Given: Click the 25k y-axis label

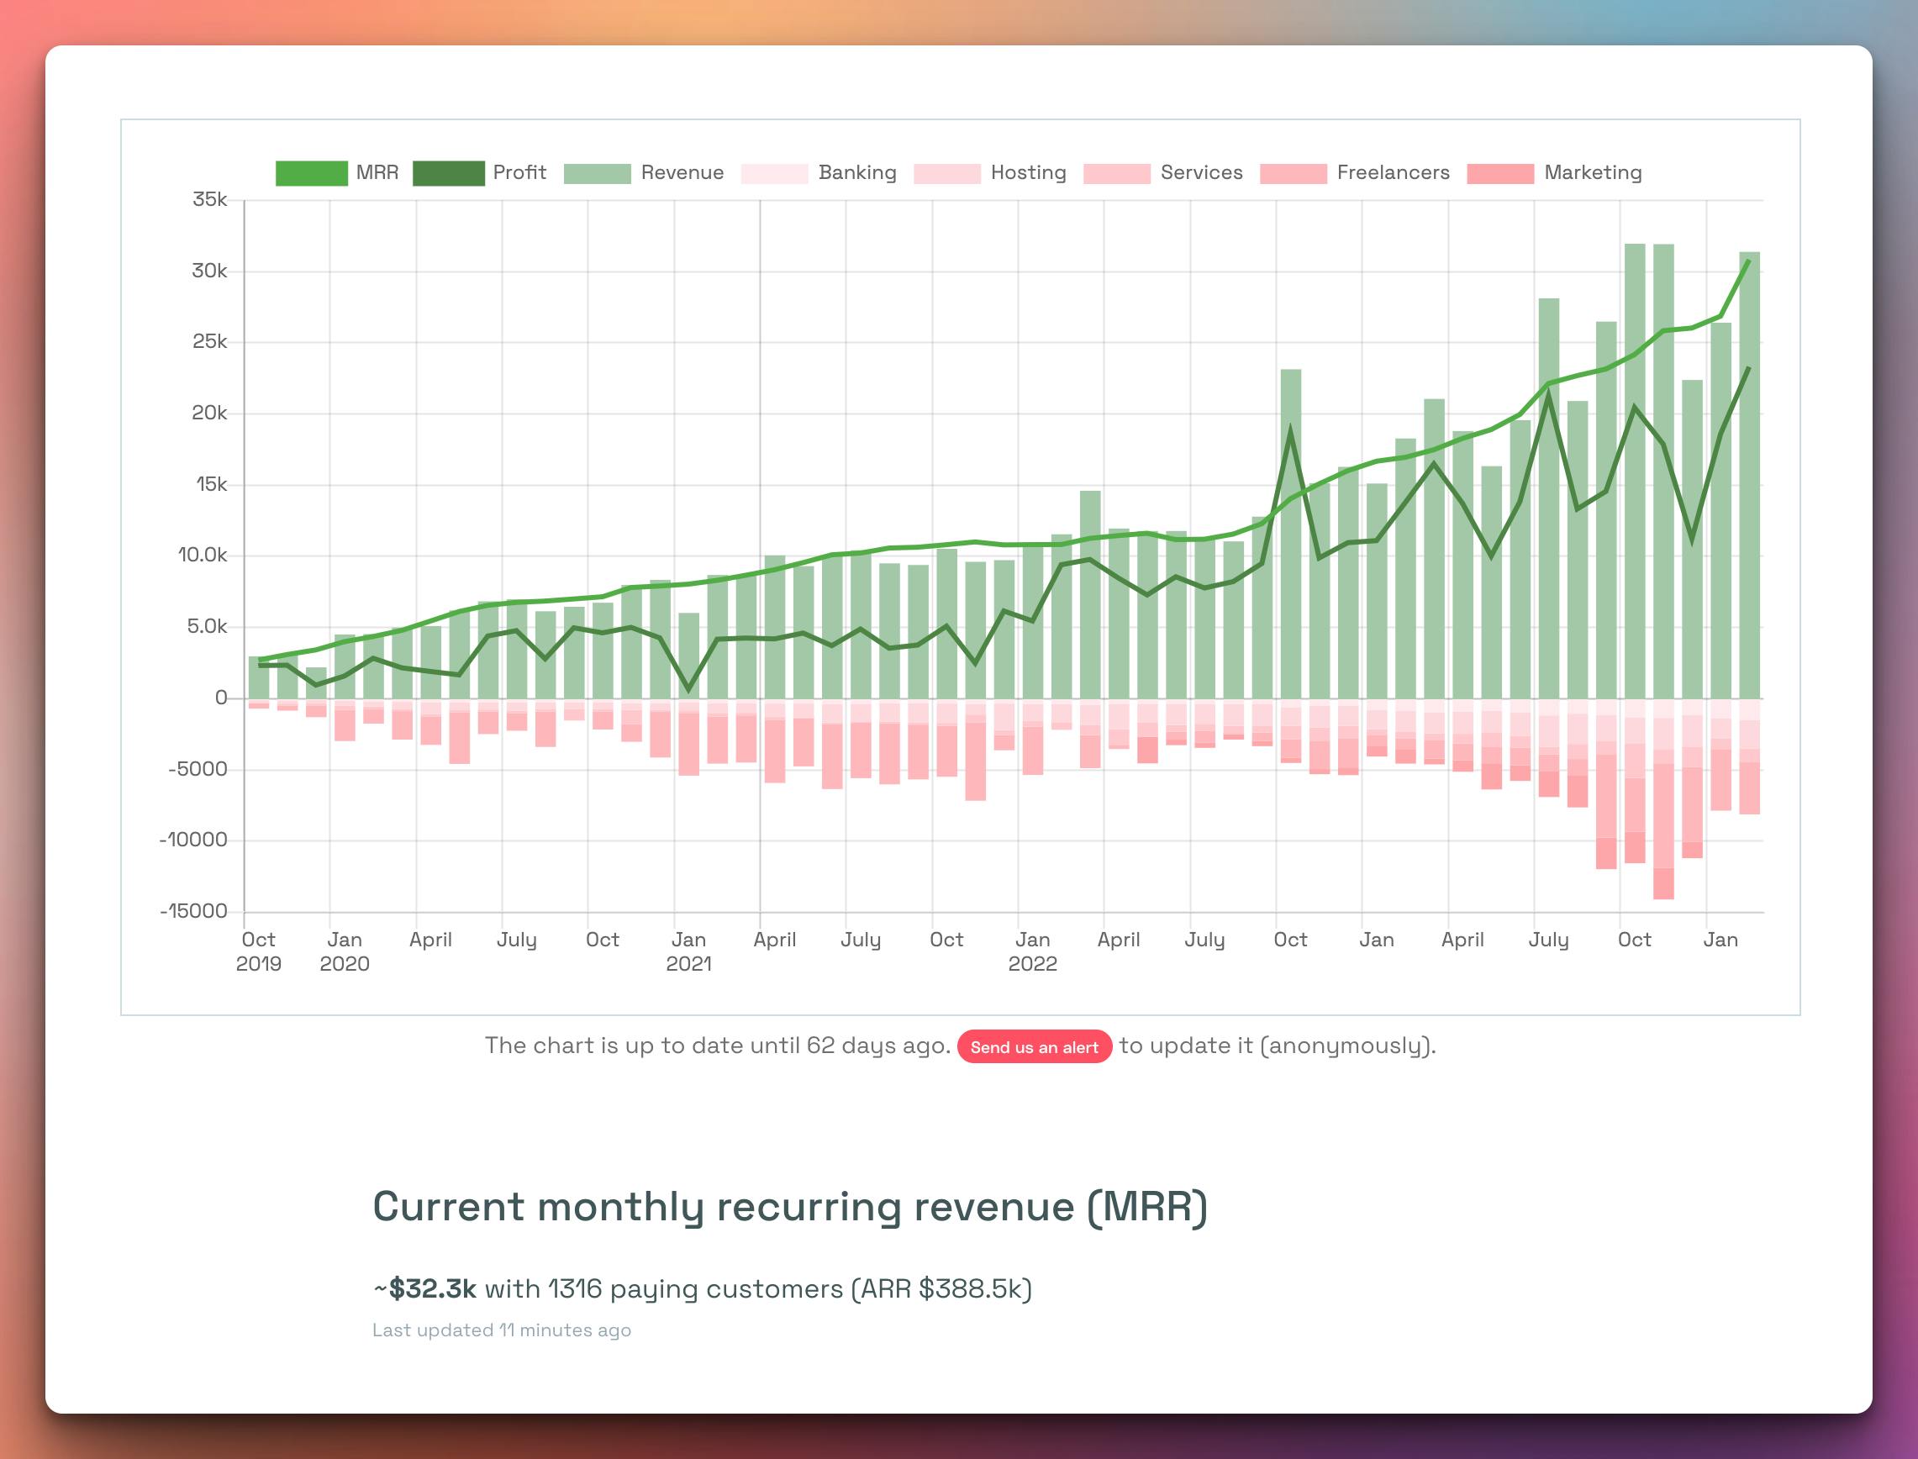Looking at the screenshot, I should [210, 341].
